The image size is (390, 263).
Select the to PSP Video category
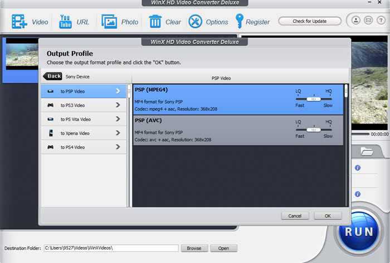pyautogui.click(x=84, y=91)
